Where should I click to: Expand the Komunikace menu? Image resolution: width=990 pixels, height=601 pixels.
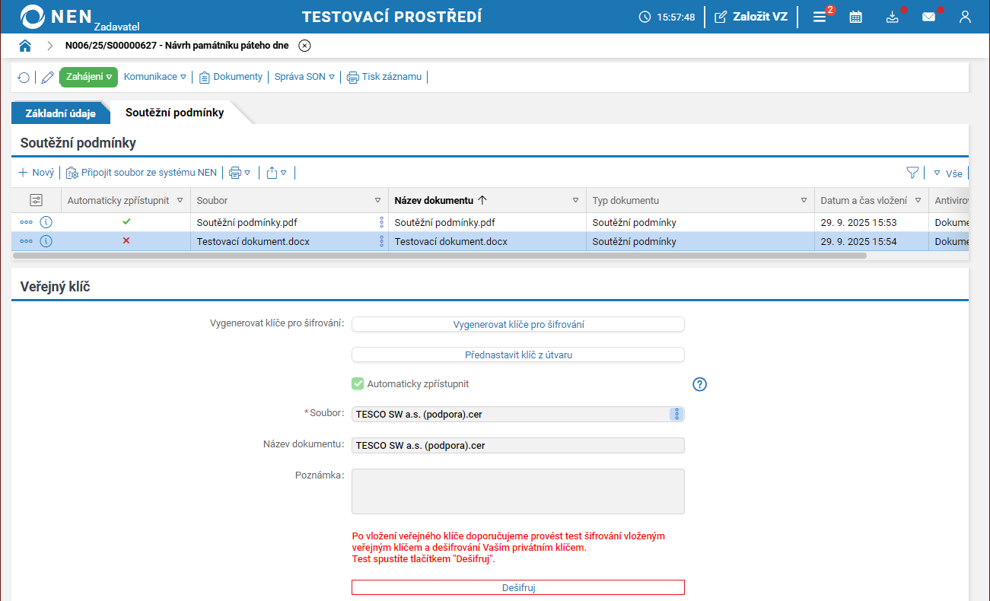(154, 77)
